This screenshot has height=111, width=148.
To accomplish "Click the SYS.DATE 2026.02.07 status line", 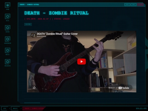I will pos(47,19).
